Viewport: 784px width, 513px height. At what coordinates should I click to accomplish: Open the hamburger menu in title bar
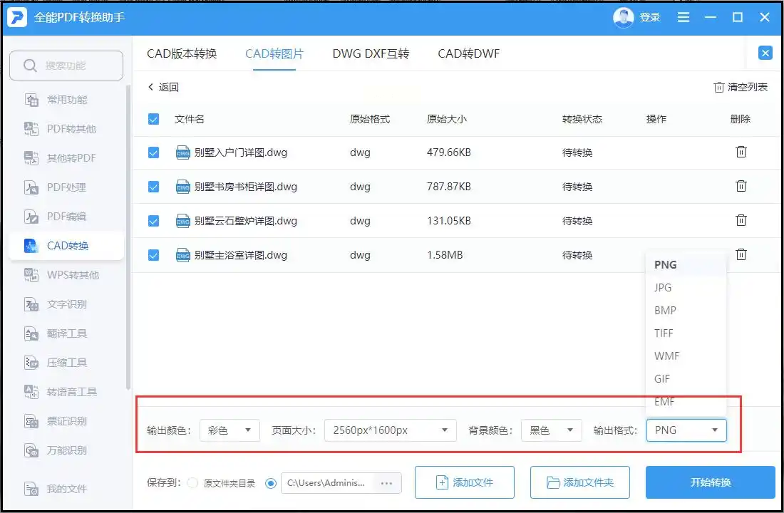[684, 17]
